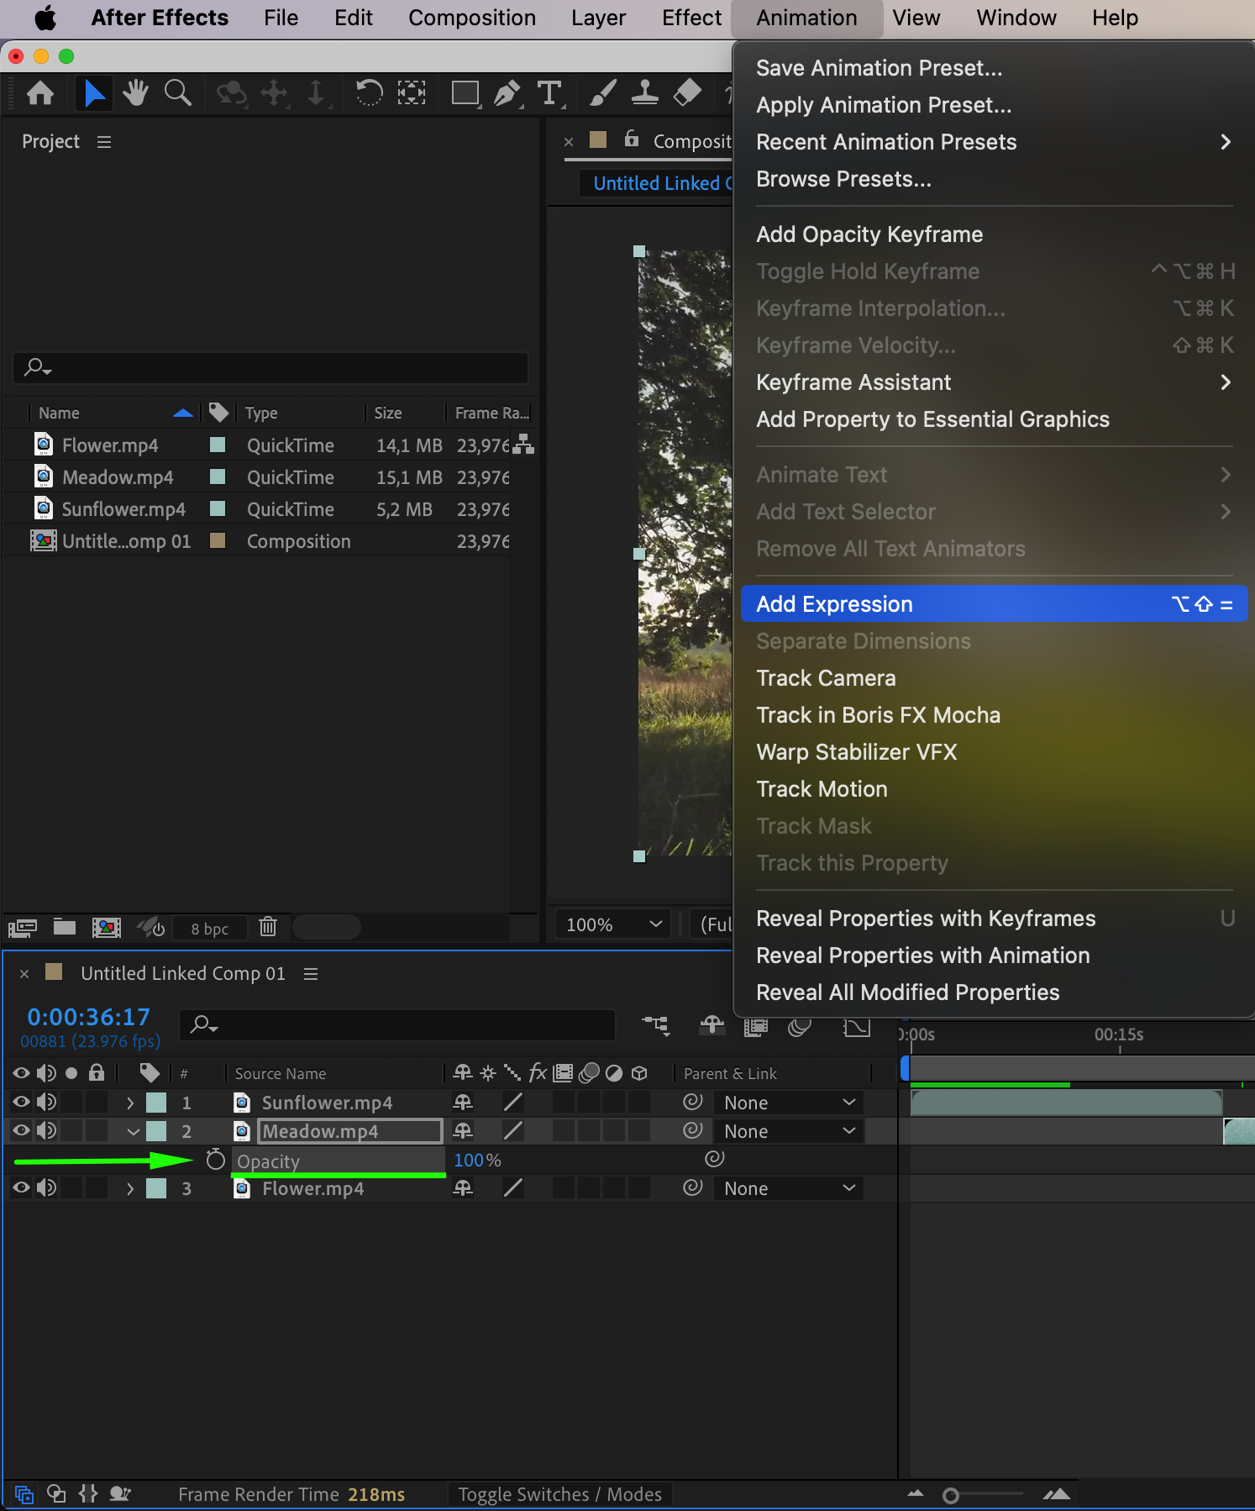Select the Zoom magnifier tool

177,93
